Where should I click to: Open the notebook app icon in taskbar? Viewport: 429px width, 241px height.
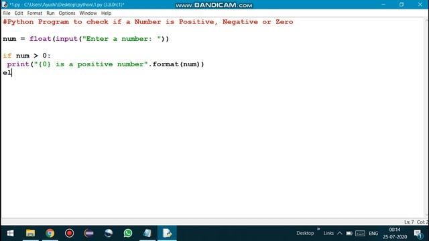point(147,233)
